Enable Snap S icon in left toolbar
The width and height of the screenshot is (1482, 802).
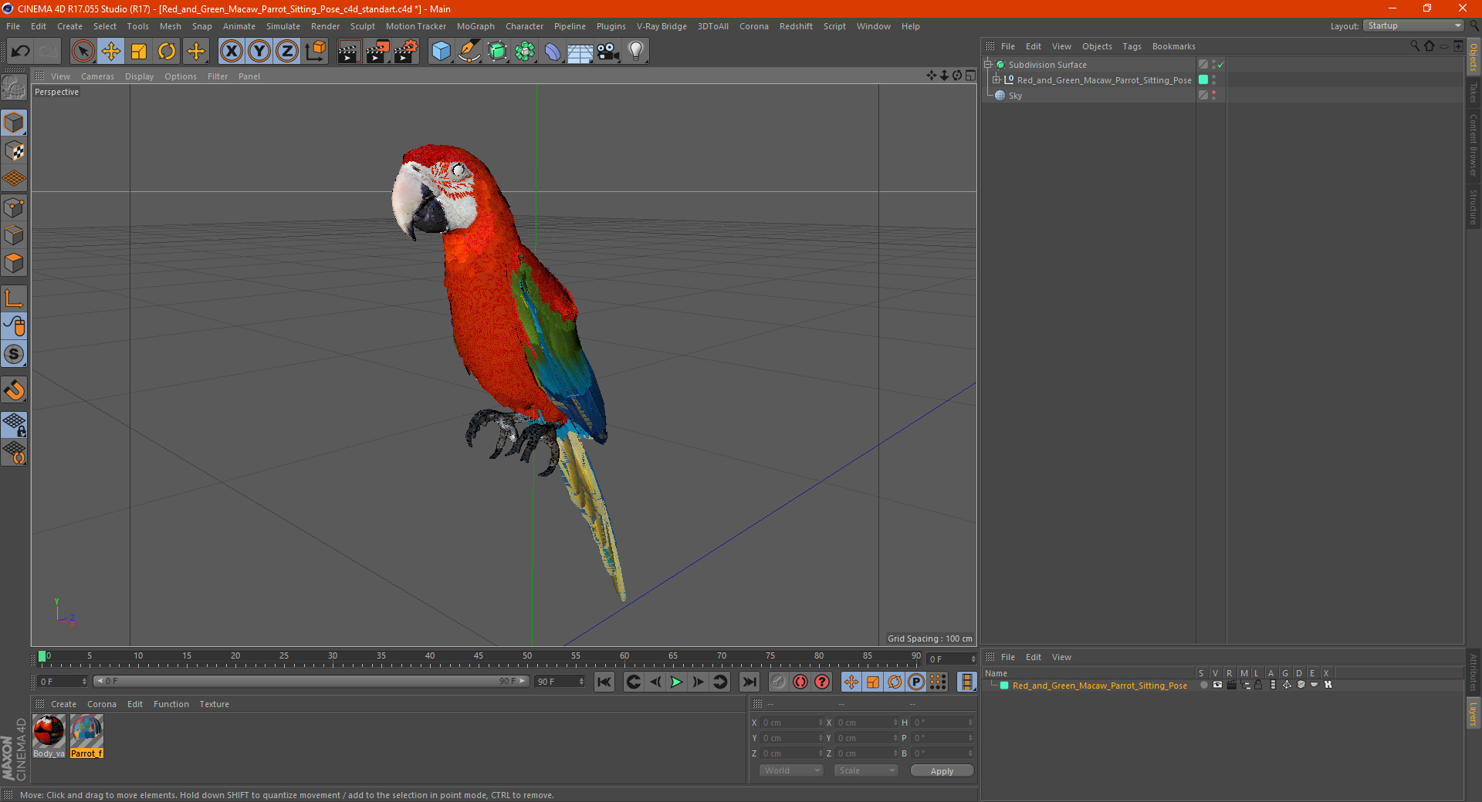[14, 354]
